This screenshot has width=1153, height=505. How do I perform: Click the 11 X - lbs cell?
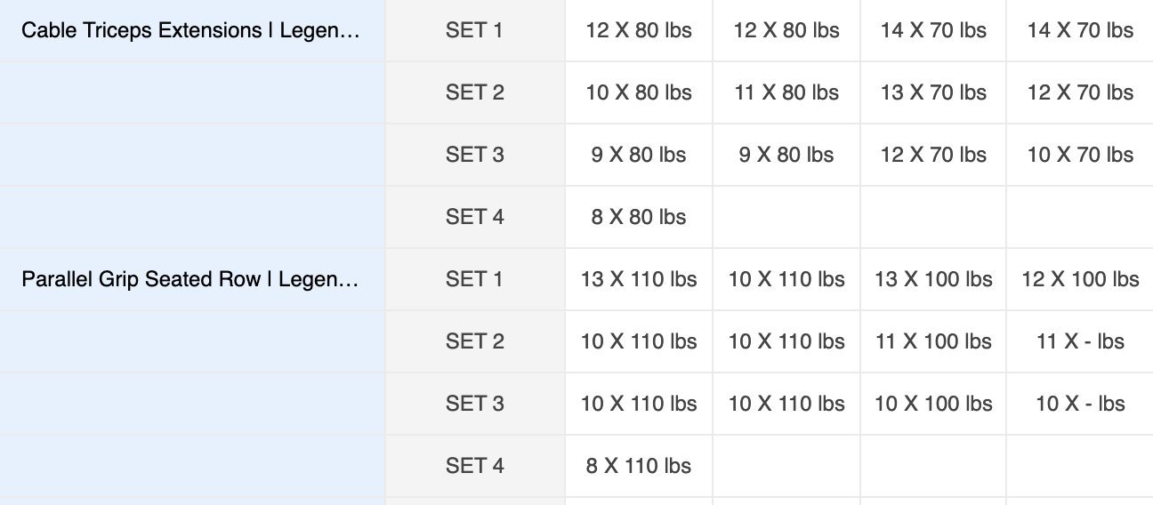click(1080, 341)
